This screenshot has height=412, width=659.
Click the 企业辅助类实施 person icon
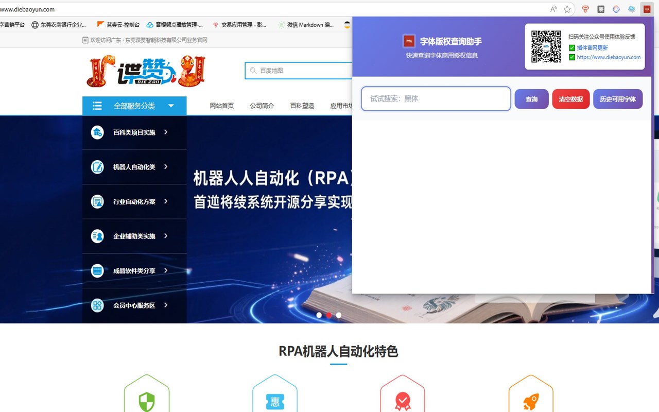tap(97, 236)
